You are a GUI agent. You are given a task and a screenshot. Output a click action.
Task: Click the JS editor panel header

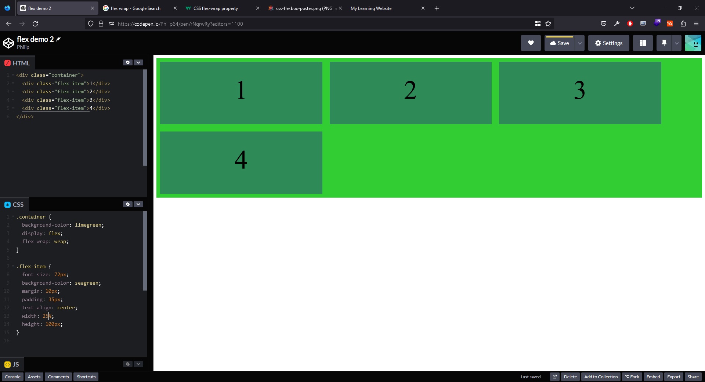(12, 364)
